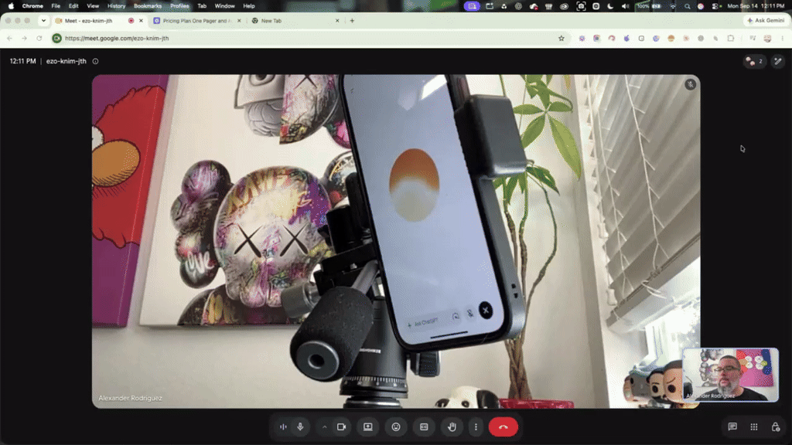Open Meet more options three-dot menu
Image resolution: width=792 pixels, height=445 pixels.
point(476,426)
